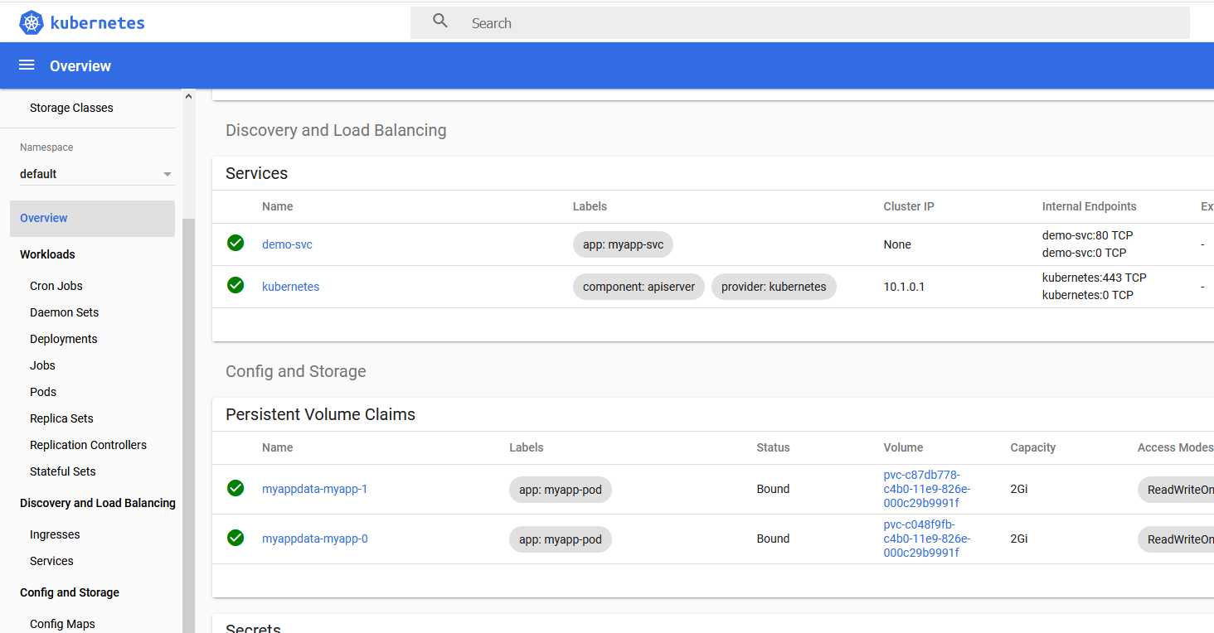The height and width of the screenshot is (633, 1214).
Task: Click the 'app: myapp-svc' label chip
Action: 623,244
